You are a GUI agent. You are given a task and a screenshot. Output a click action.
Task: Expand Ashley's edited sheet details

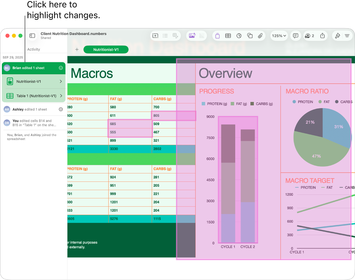(x=61, y=109)
